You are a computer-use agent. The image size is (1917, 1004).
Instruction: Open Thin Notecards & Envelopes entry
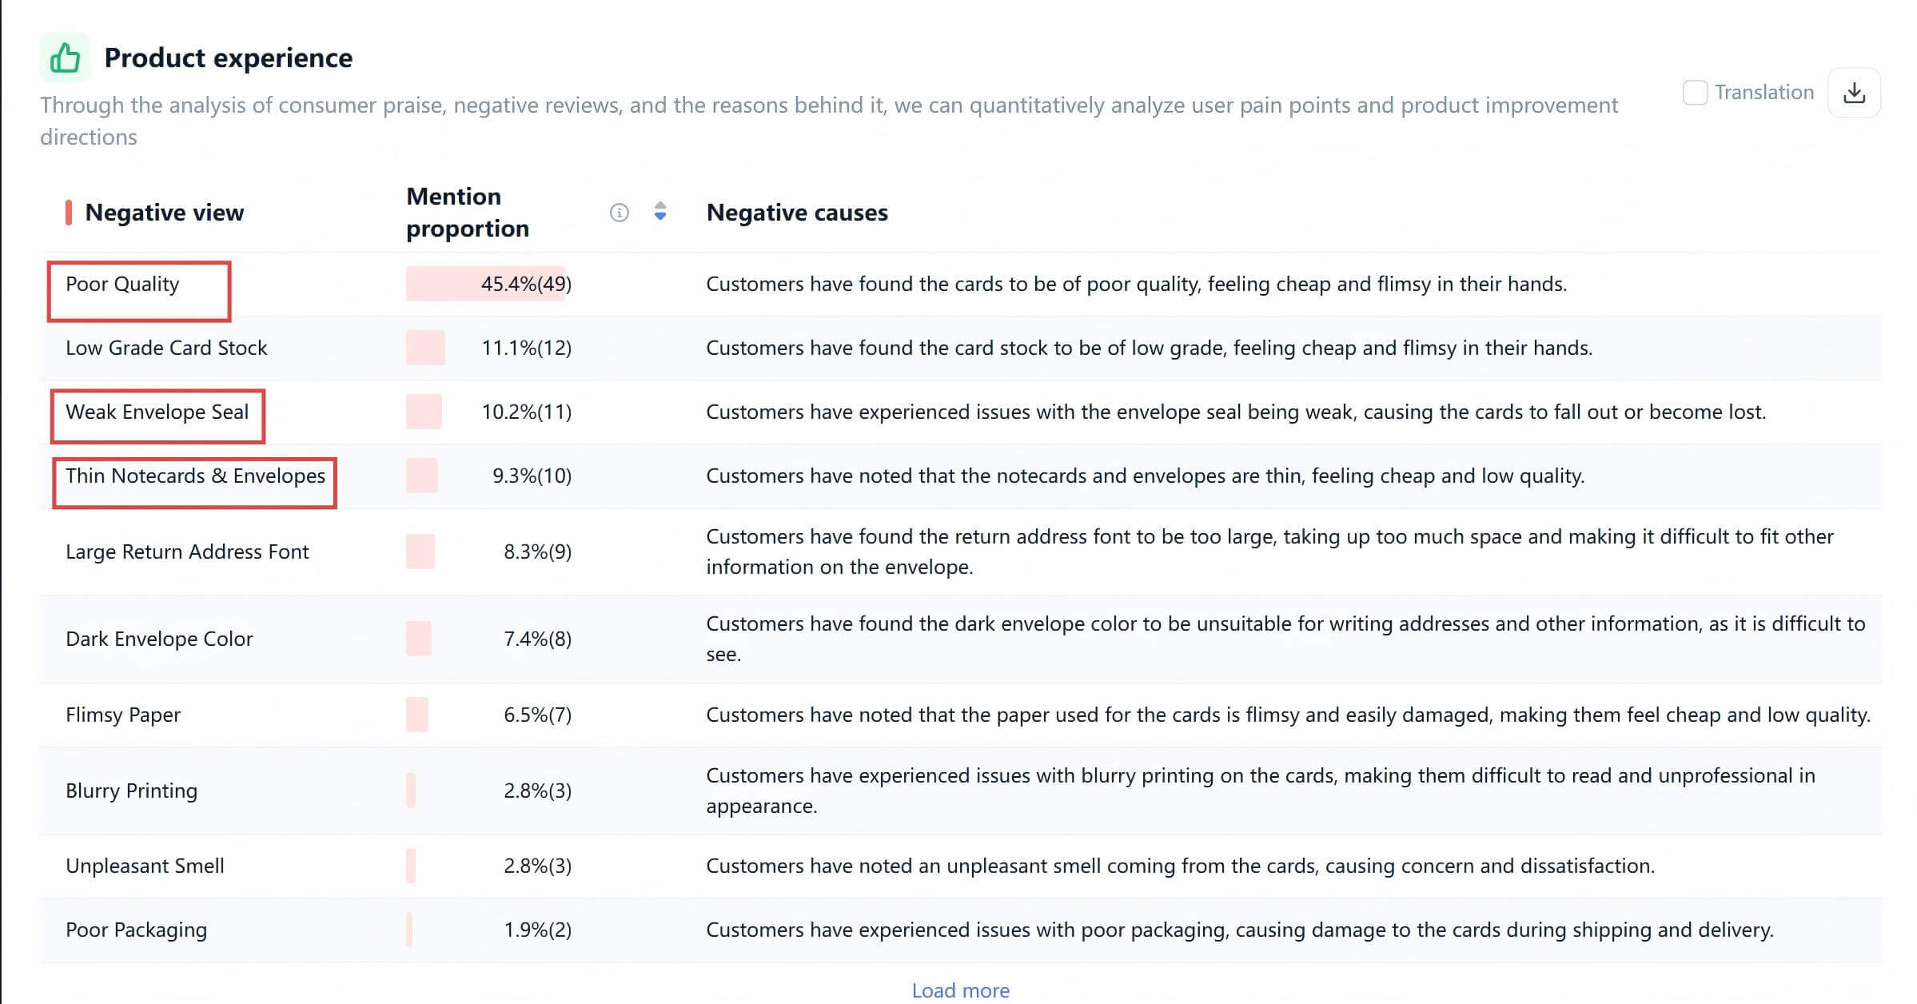[195, 476]
